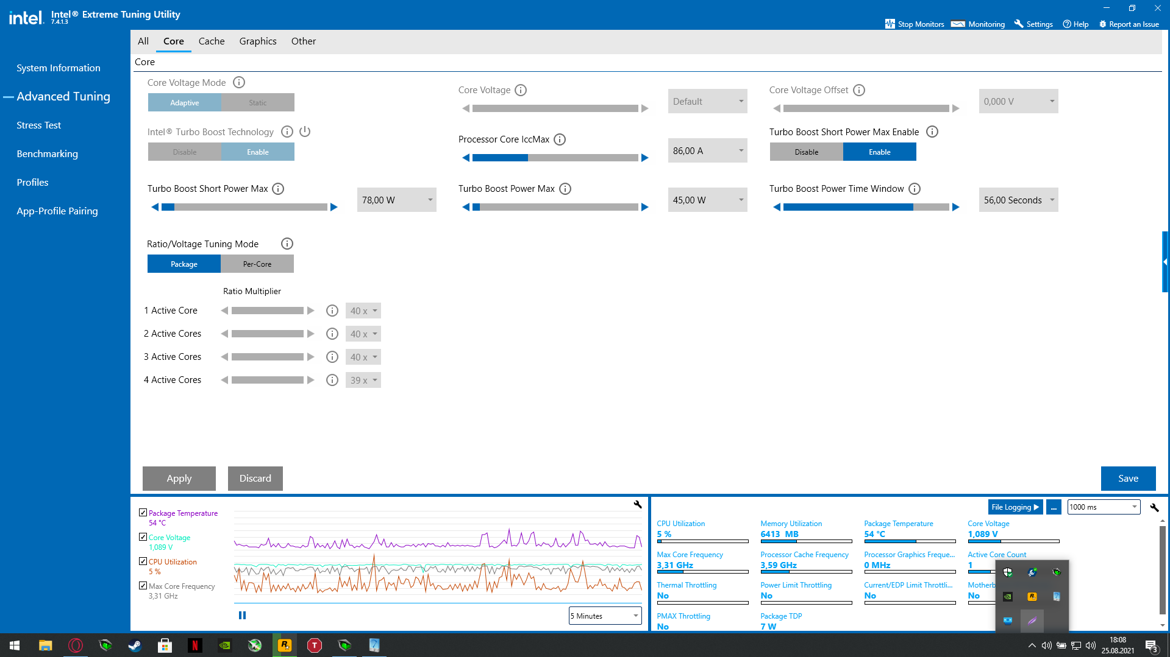Open the Settings wrench in the header
This screenshot has height=657, width=1170.
1018,24
